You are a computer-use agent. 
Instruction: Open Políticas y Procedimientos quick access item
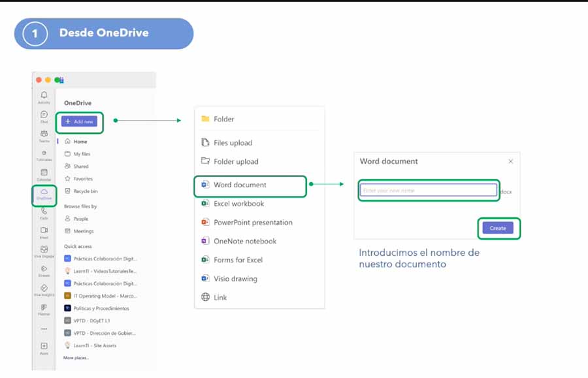97,308
